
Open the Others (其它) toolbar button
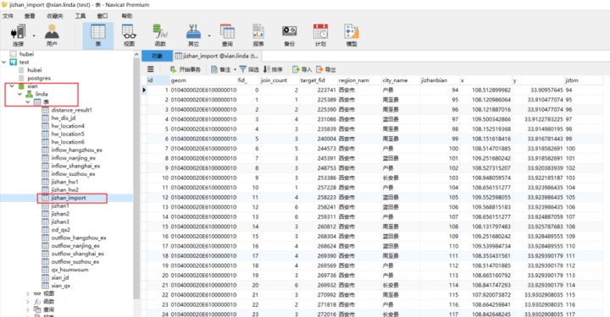193,36
